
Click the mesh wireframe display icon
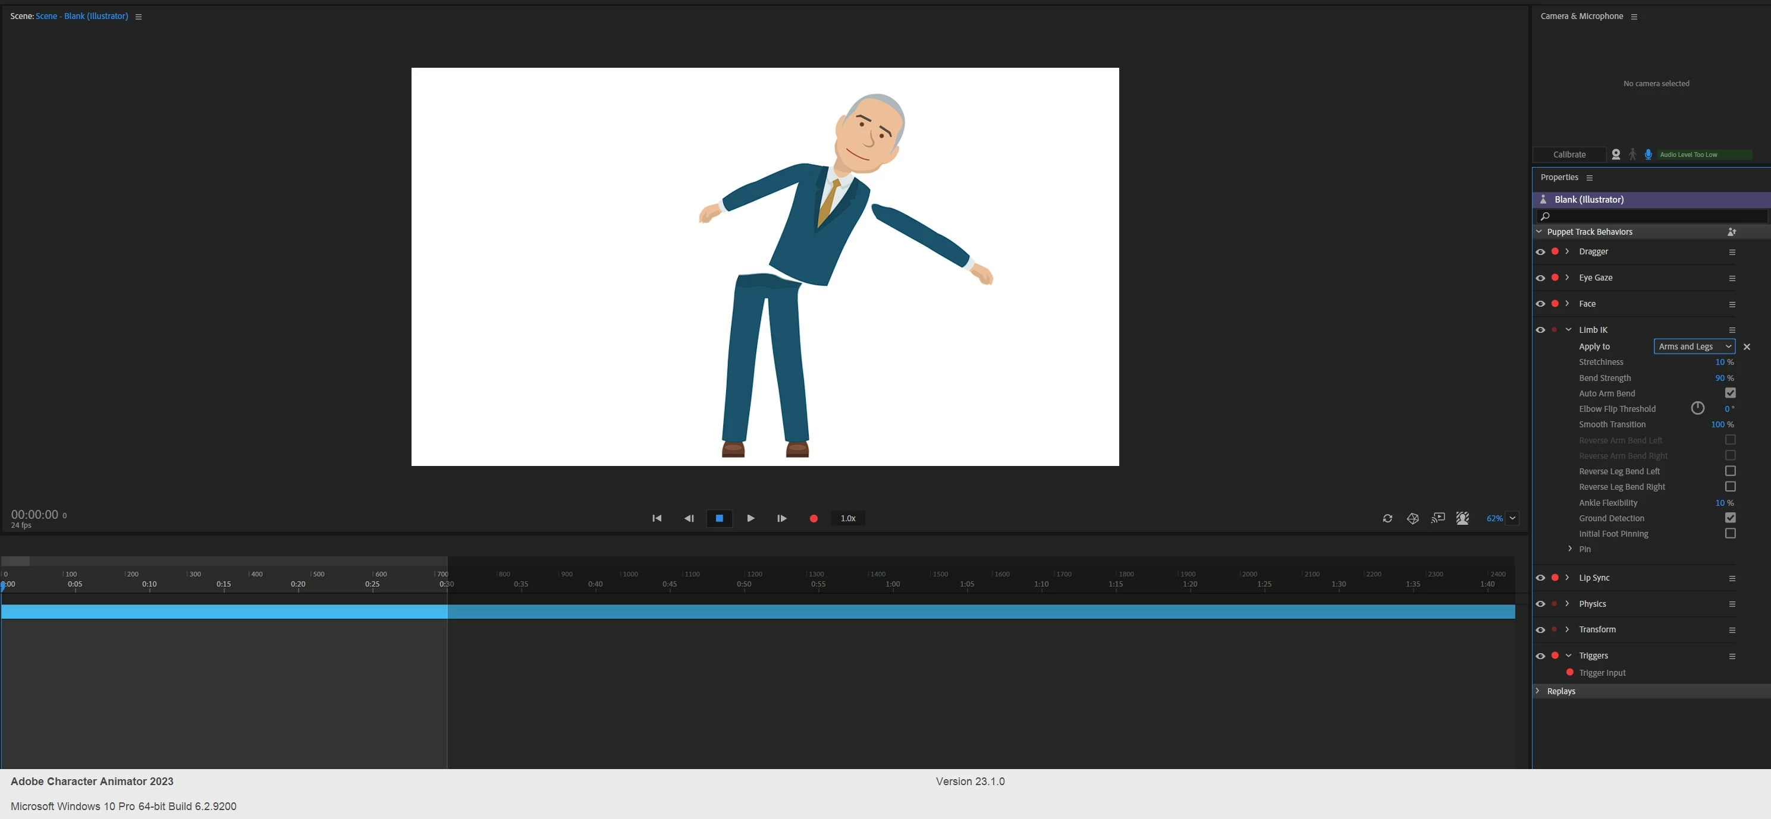coord(1413,519)
